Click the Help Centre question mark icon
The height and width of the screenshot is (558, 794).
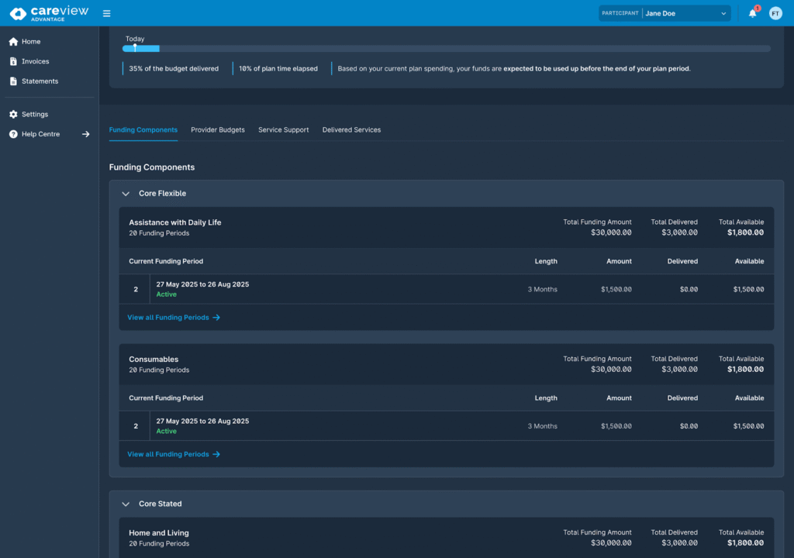[13, 134]
